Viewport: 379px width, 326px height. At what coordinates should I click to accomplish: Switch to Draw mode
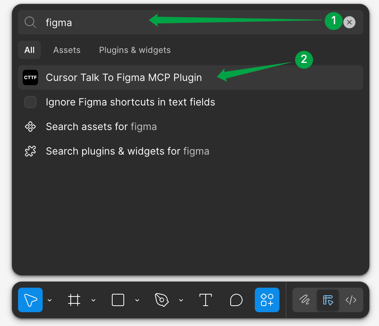[305, 300]
